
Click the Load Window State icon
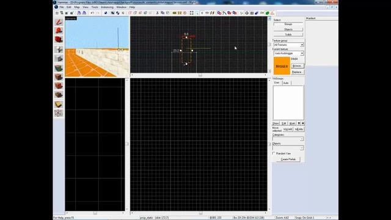click(x=79, y=13)
